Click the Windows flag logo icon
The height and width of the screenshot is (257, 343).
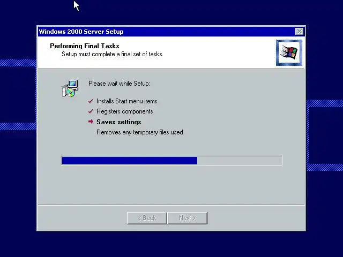(x=289, y=52)
